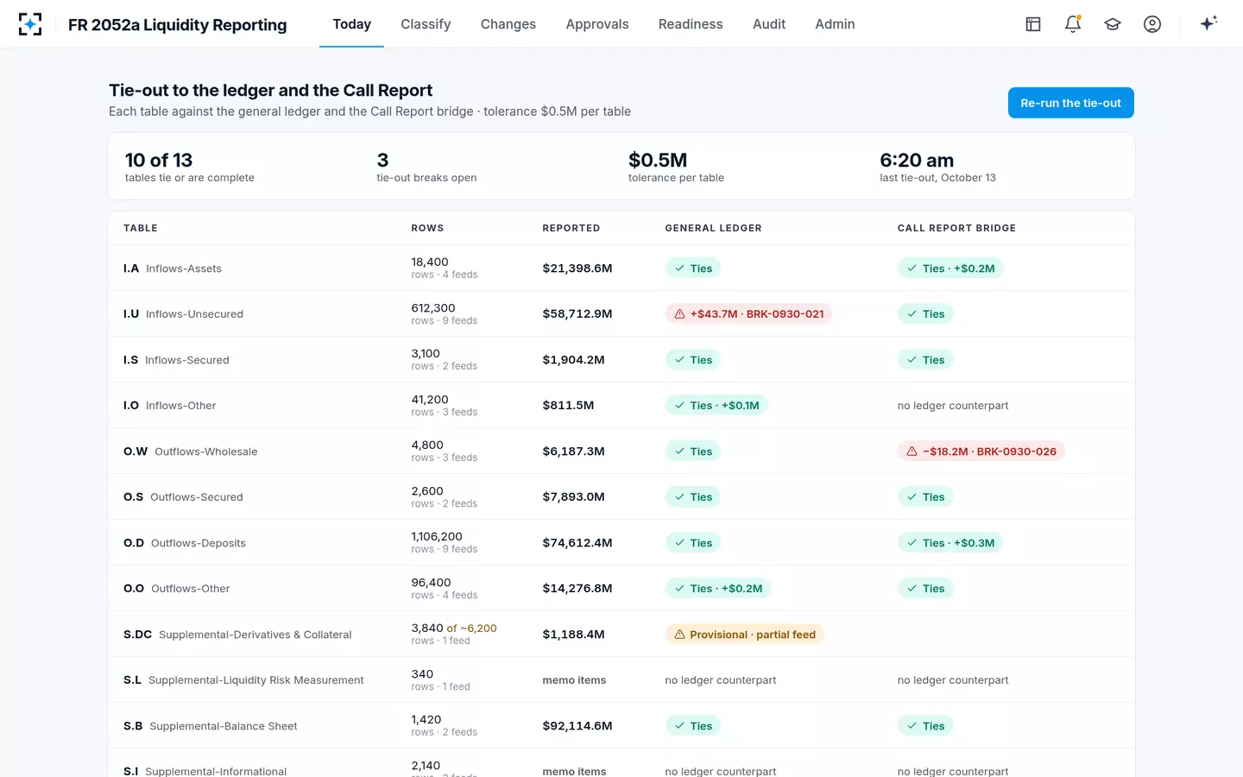Select S.L Supplemental-Liquidity Risk Measurement row

pyautogui.click(x=621, y=679)
